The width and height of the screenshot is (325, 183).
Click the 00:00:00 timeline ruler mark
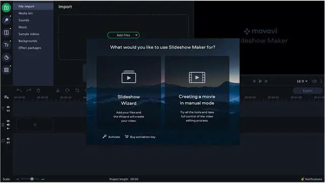20,97
